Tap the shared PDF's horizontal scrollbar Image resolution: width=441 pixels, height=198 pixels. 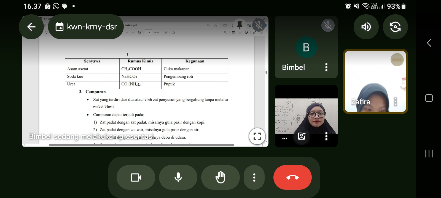141,145
